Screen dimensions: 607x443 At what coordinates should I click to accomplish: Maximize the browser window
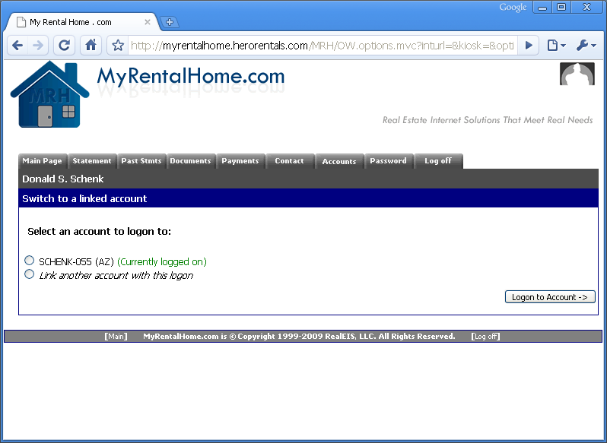pos(561,8)
